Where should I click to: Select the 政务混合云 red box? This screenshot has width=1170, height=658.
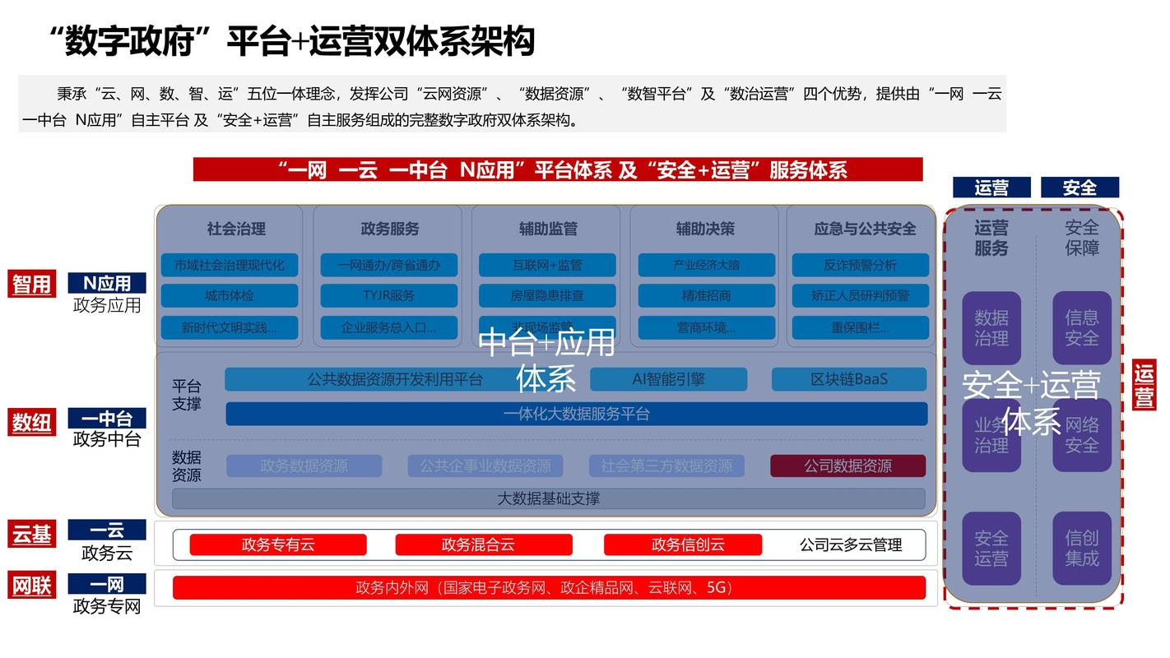click(x=483, y=544)
